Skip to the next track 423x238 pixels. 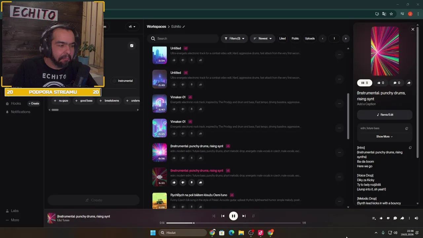[244, 216]
